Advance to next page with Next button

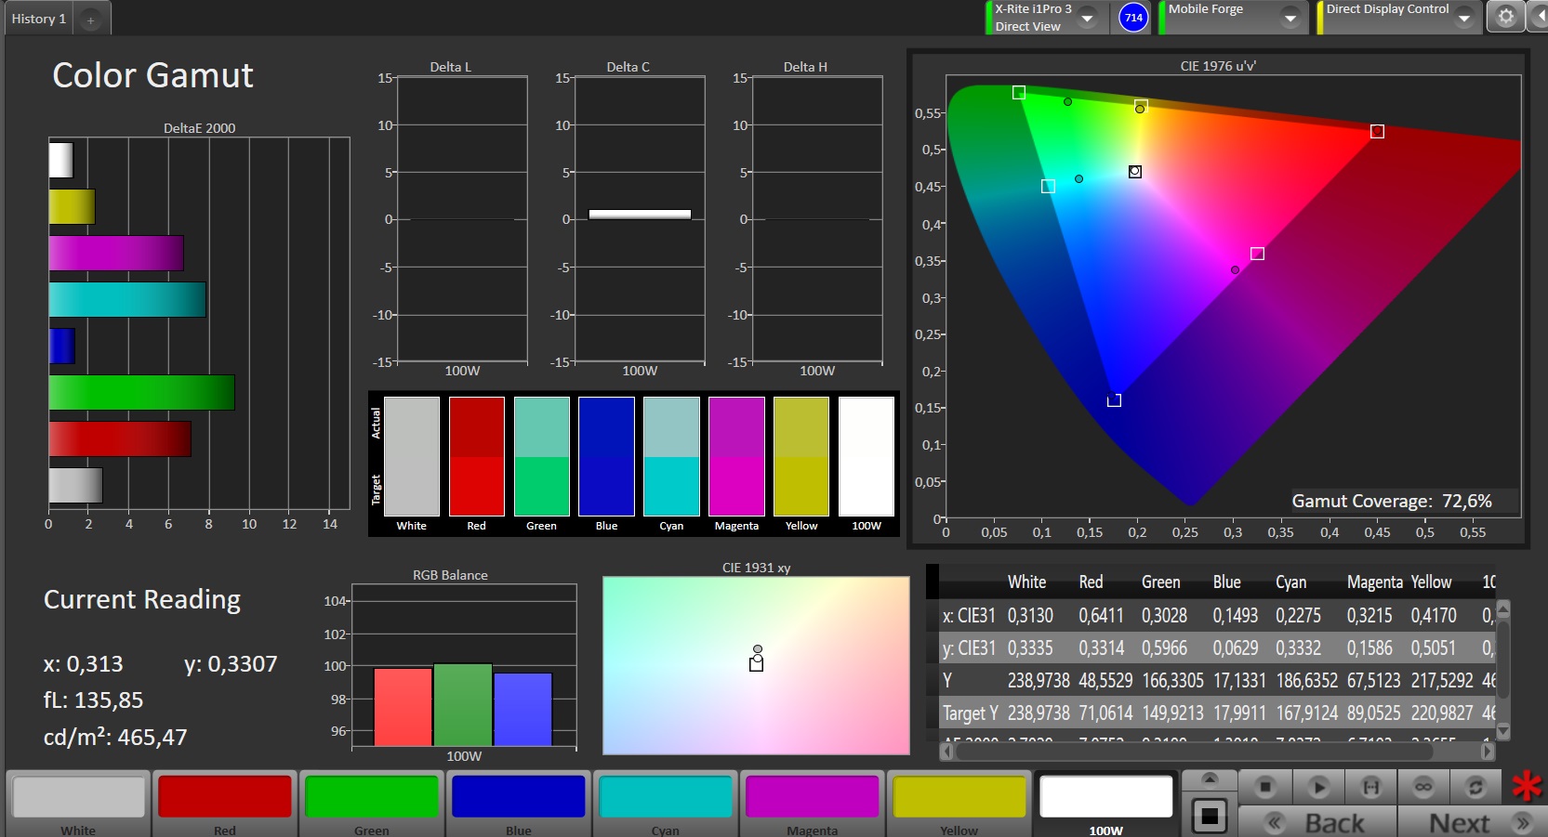pyautogui.click(x=1475, y=822)
